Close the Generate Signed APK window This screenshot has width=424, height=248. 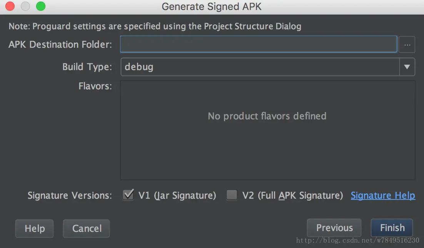(10, 6)
